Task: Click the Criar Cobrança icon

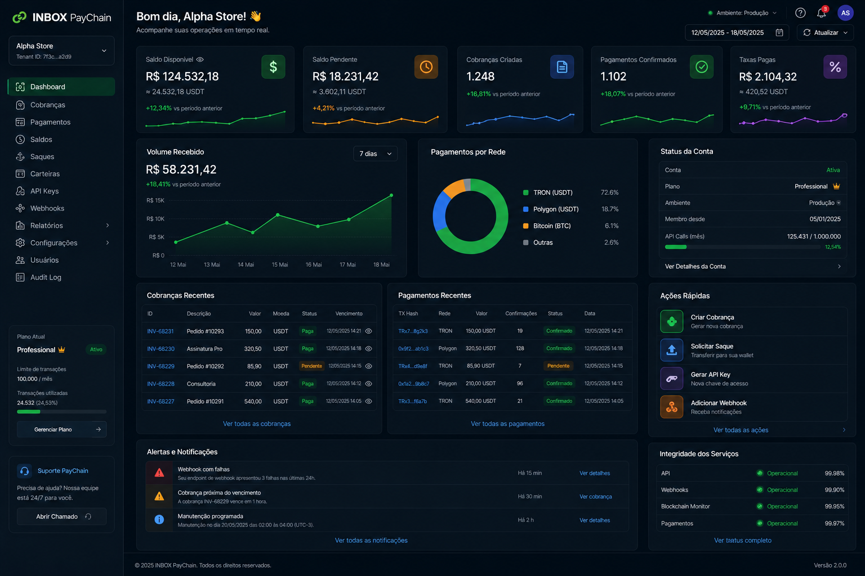Action: pos(672,322)
